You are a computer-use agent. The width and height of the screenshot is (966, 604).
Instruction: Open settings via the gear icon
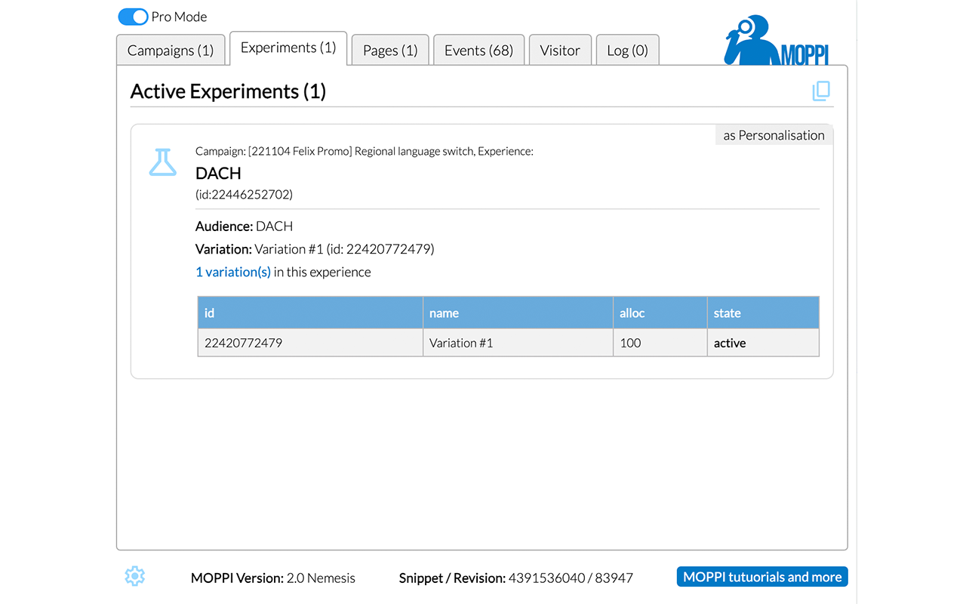(134, 577)
